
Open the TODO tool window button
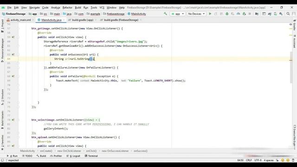pos(27,156)
